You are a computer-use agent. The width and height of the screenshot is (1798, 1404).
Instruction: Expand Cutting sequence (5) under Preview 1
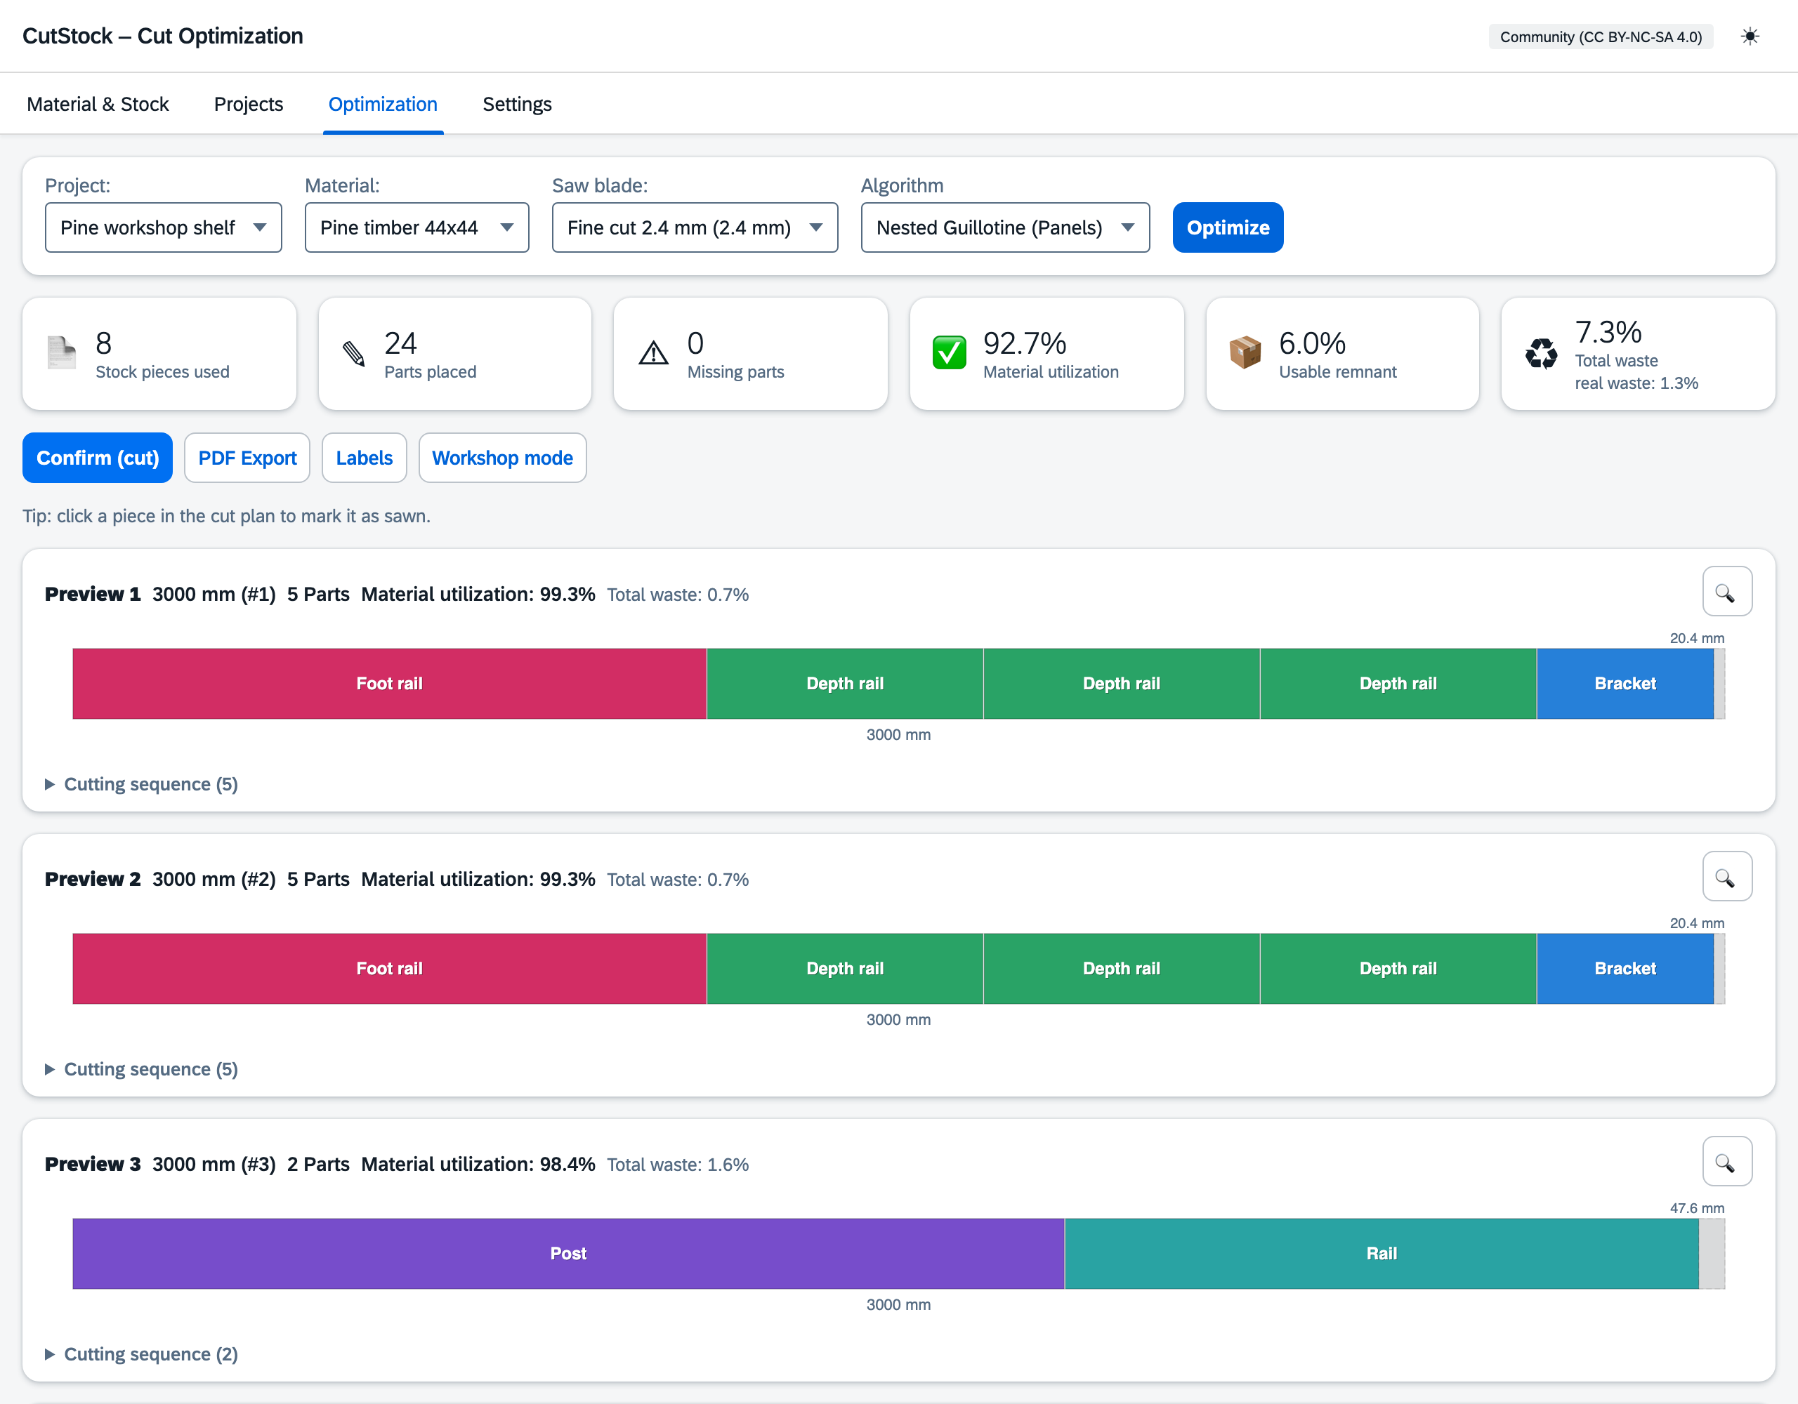(x=142, y=784)
